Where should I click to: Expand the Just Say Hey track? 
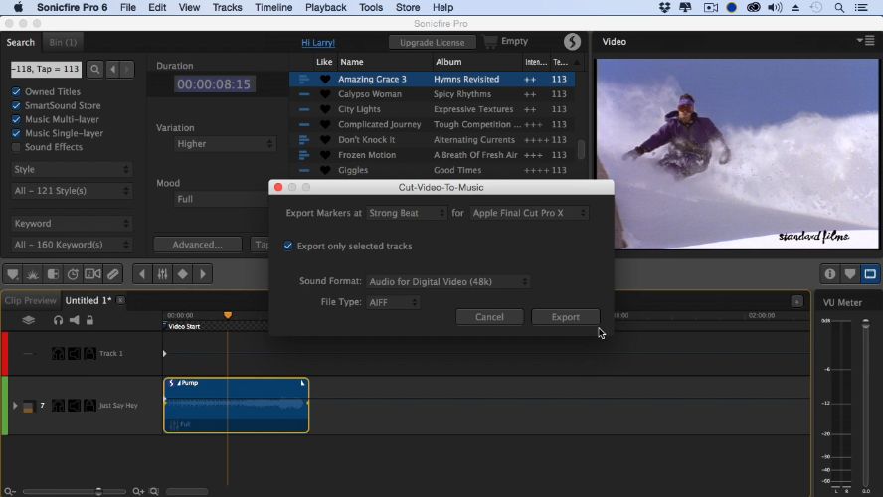[x=14, y=406]
